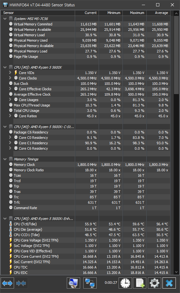
Task: Select the Average Effective Clock row
Action: (86, 94)
